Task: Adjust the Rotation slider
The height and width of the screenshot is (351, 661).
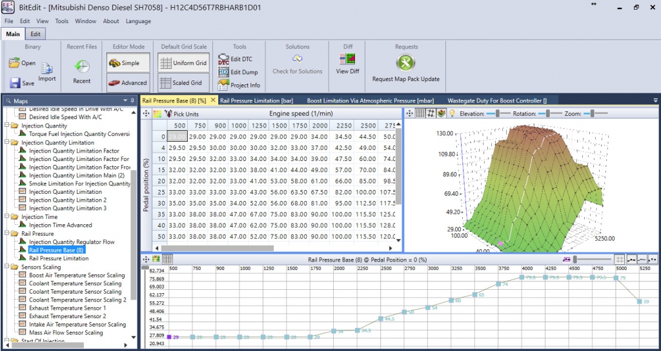Action: pos(548,113)
